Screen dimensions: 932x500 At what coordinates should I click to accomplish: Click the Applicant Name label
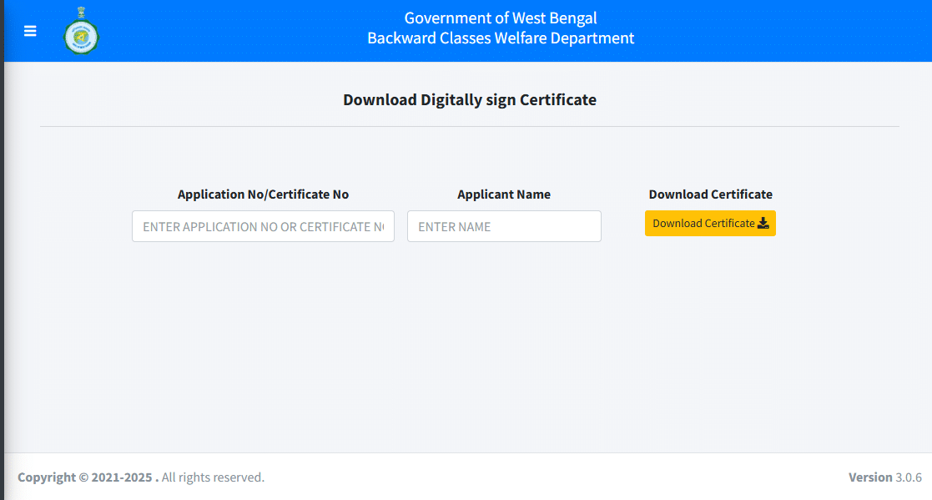point(504,194)
